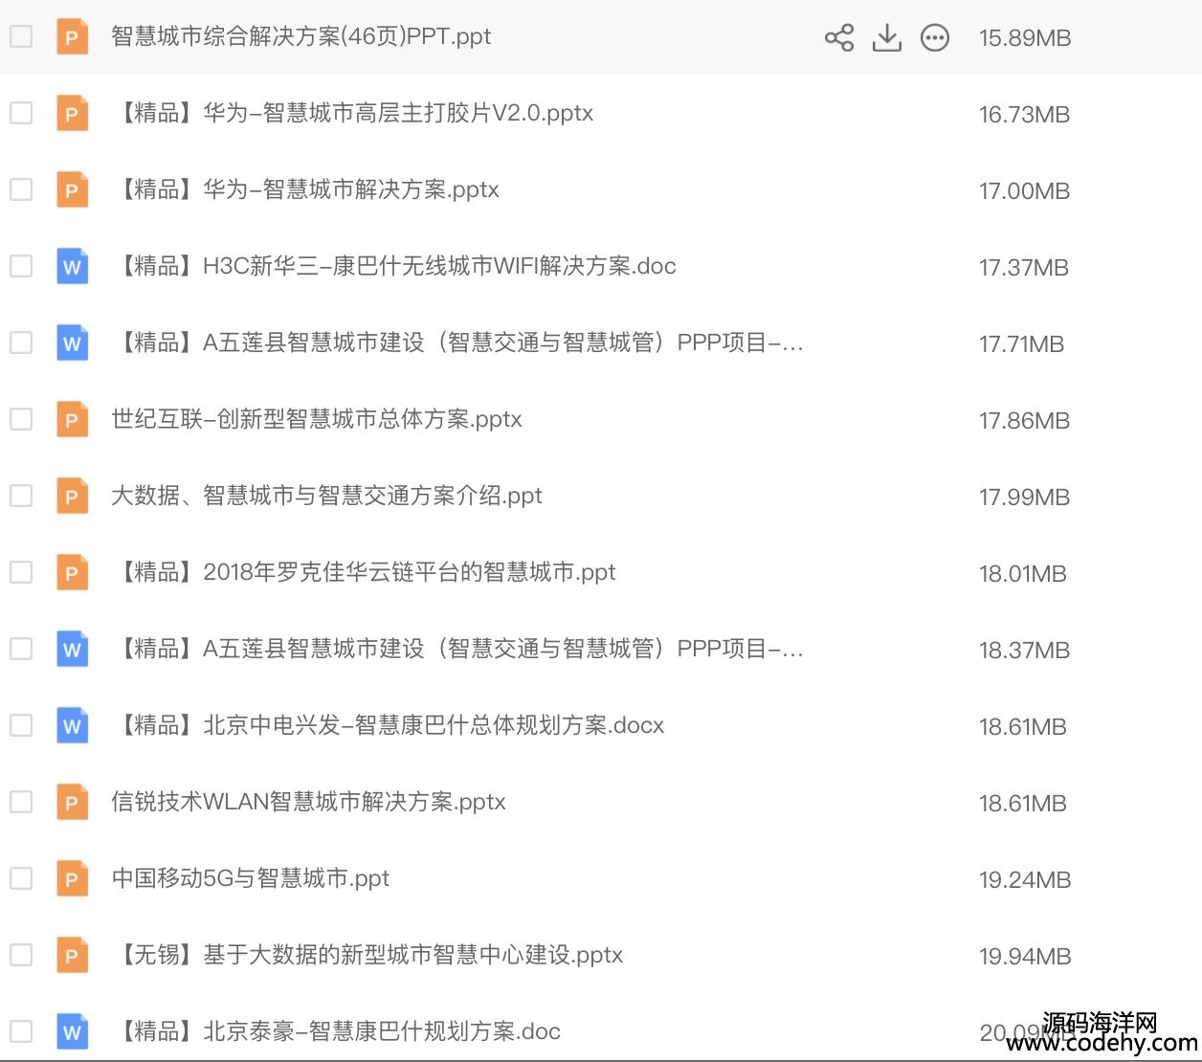Click the 17.99MB size value
Viewport: 1202px width, 1062px height.
click(1024, 498)
